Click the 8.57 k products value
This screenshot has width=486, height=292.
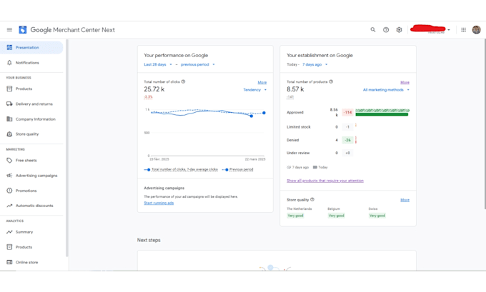point(295,89)
